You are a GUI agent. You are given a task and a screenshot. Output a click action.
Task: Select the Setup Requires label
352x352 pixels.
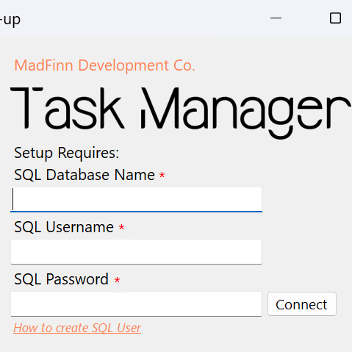click(x=66, y=153)
